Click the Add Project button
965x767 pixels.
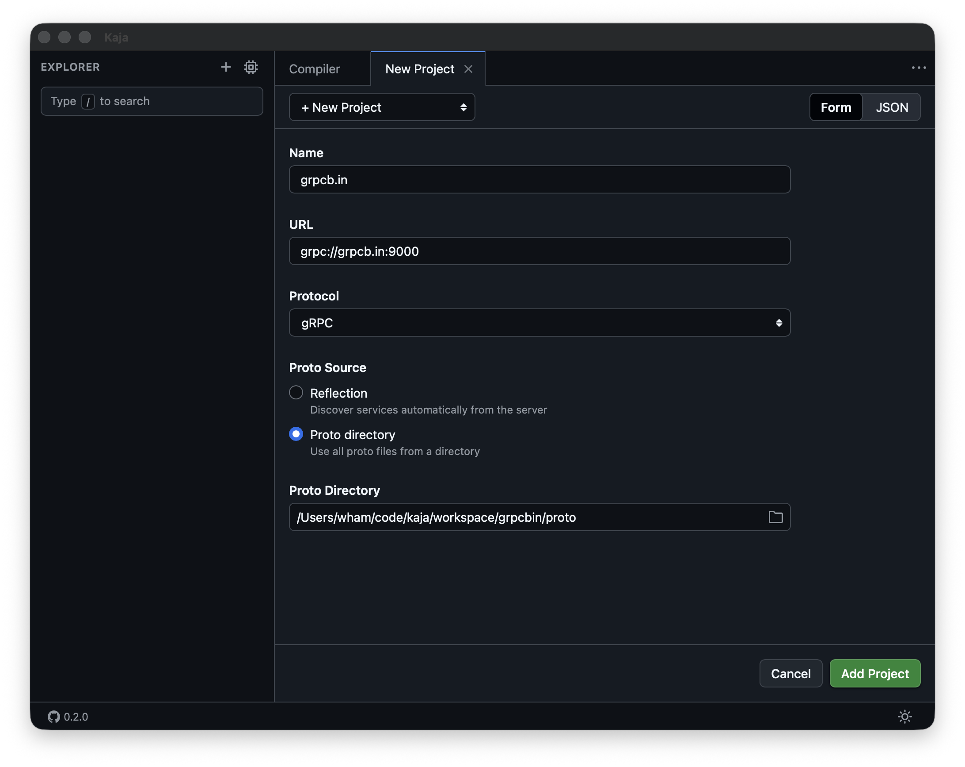[874, 673]
